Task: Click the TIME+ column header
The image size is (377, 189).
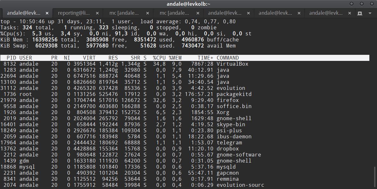Action: point(205,58)
